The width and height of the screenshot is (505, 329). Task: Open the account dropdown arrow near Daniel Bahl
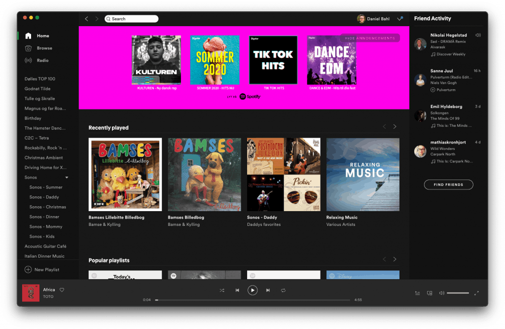(400, 19)
